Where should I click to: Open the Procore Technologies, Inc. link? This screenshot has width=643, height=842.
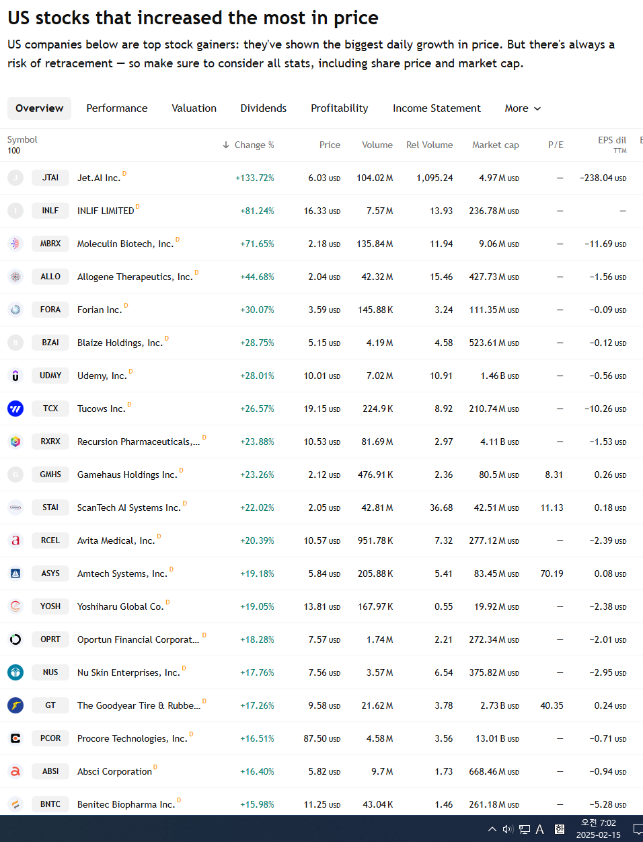[x=133, y=738]
